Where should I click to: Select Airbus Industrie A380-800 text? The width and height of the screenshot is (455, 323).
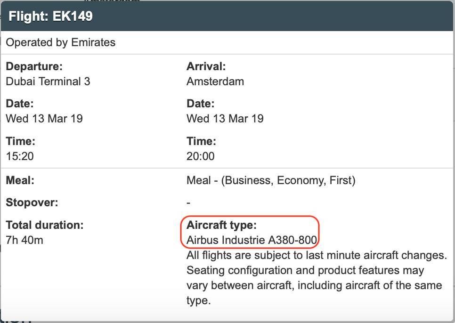252,240
